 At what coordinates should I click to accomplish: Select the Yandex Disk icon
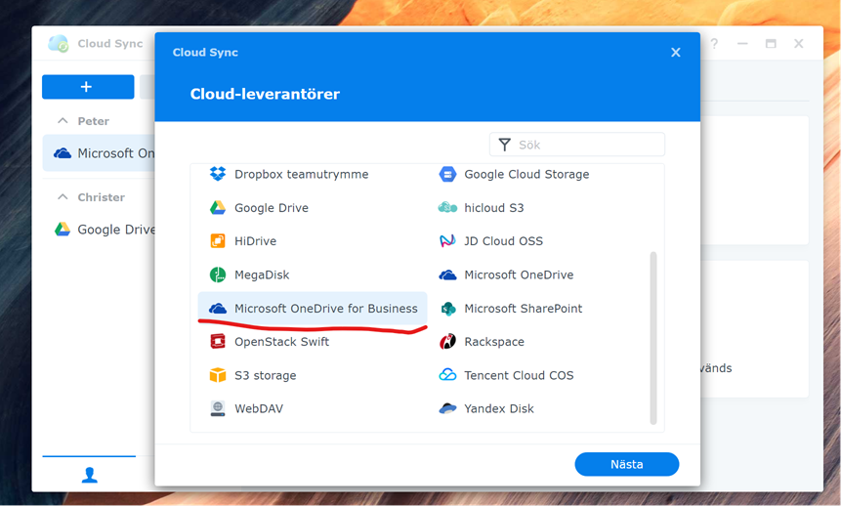coord(447,408)
